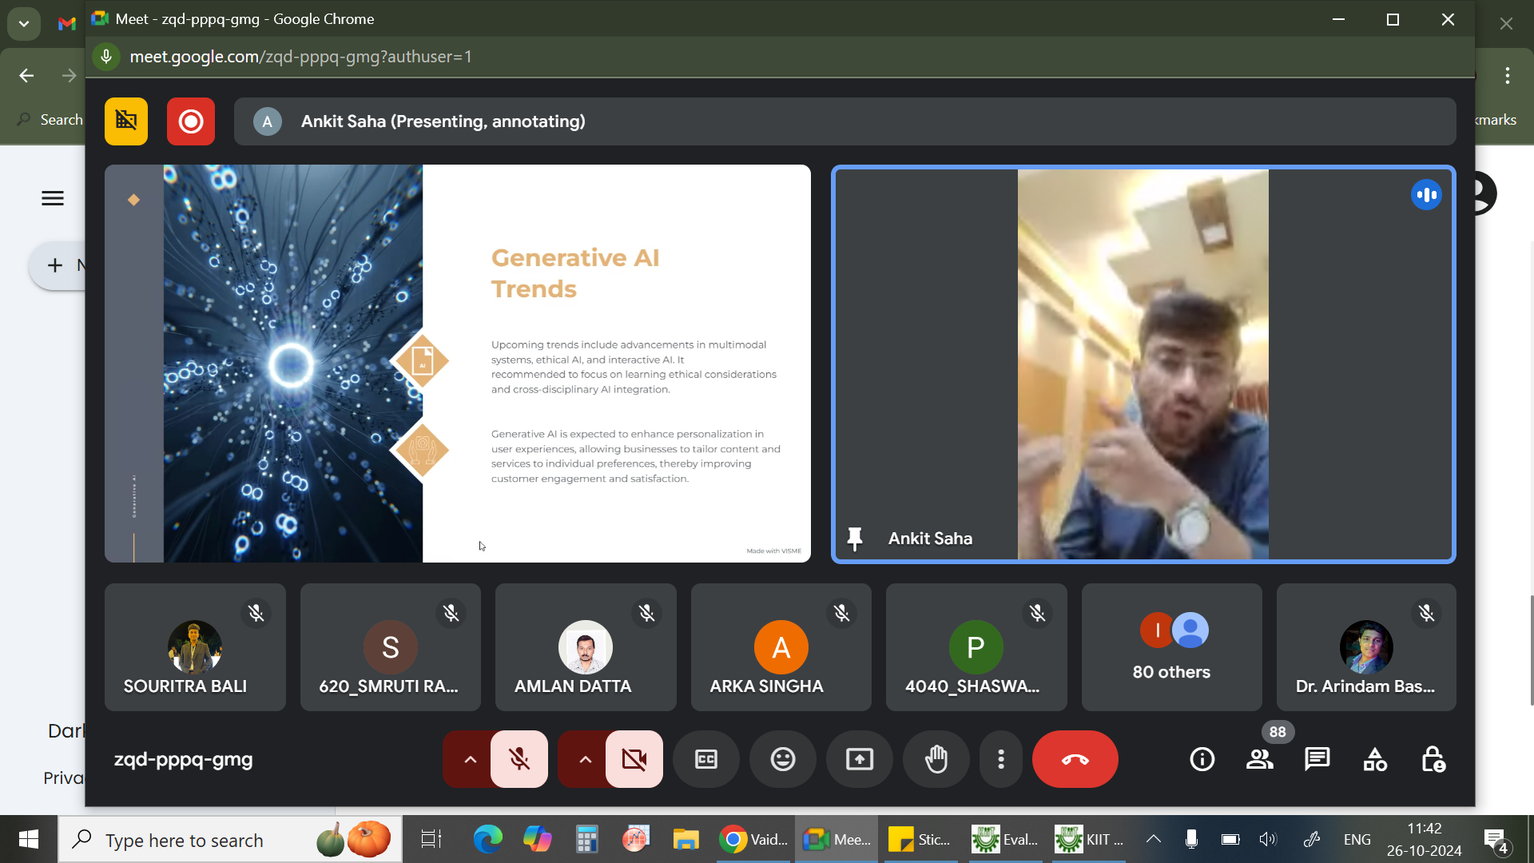Open the Sticky Notes taskbar item
1534x863 pixels.
[920, 840]
